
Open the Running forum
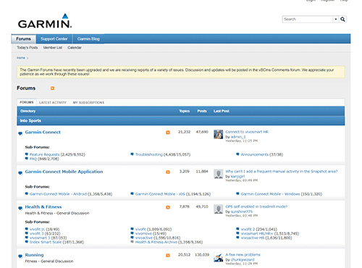click(34, 255)
